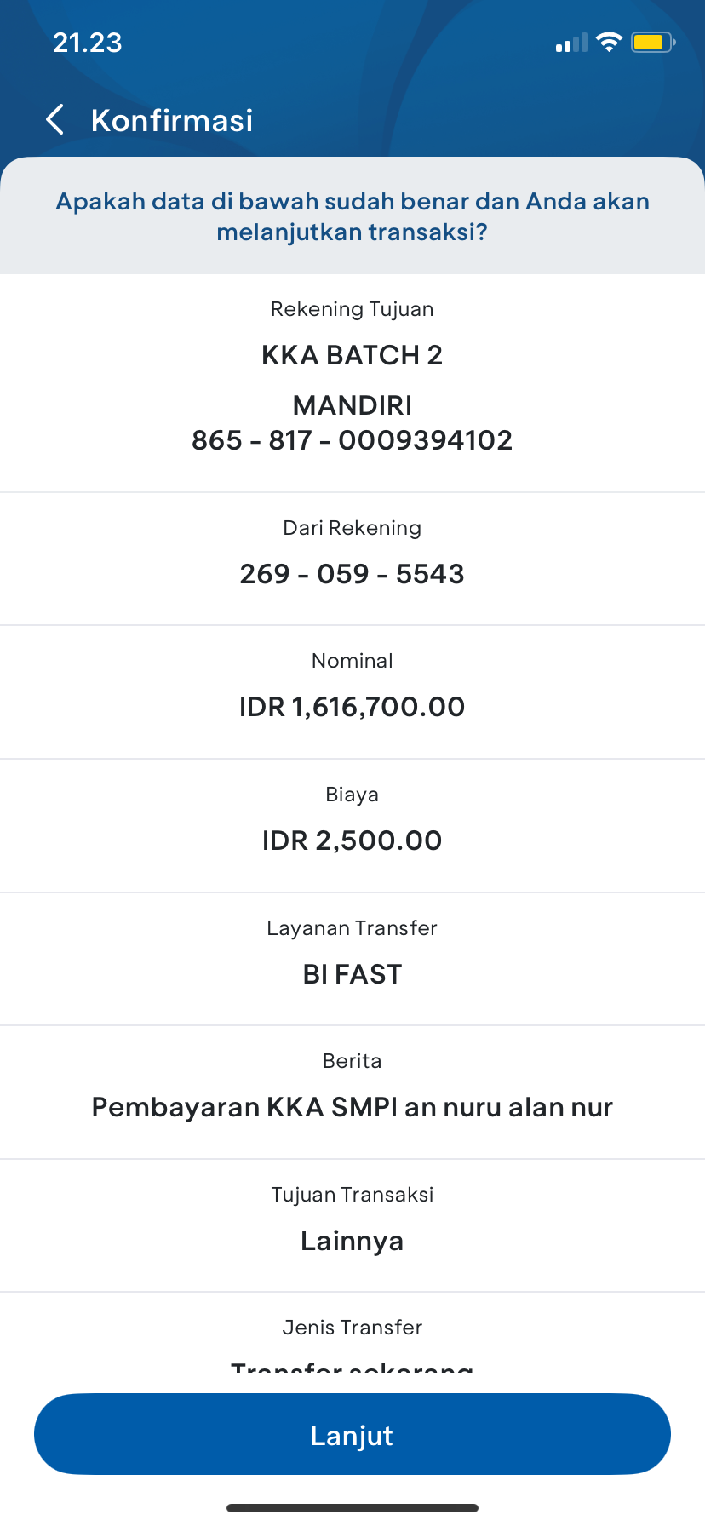705x1526 pixels.
Task: Tap the back arrow icon
Action: [x=55, y=120]
